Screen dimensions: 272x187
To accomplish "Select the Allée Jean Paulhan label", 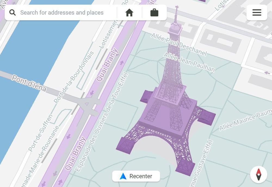I will click(x=189, y=62).
